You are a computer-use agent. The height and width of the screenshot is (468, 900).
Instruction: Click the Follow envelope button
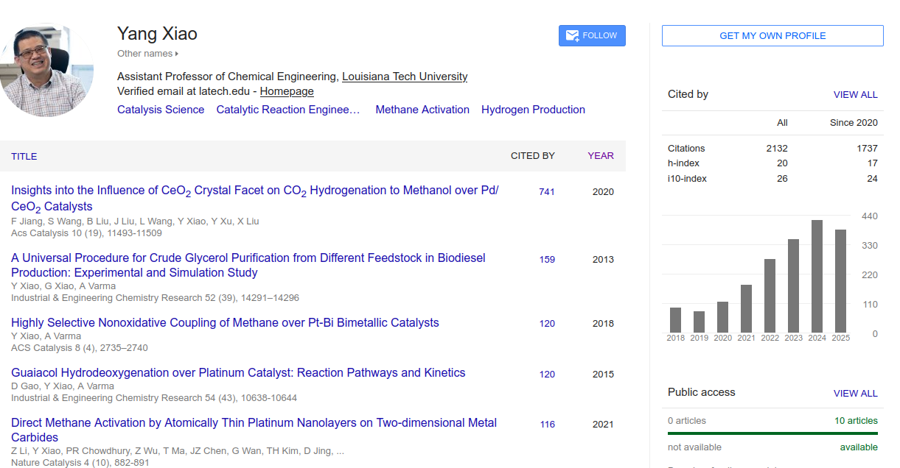(592, 35)
